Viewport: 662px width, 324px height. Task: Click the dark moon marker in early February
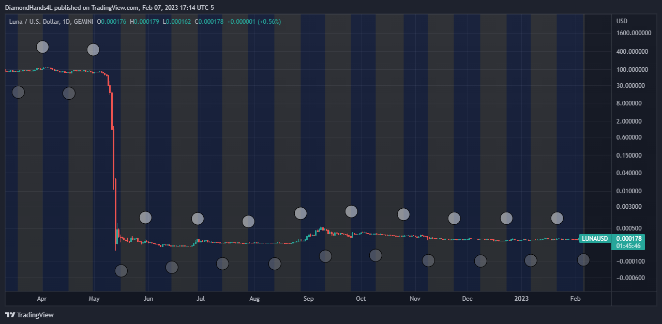coord(583,260)
